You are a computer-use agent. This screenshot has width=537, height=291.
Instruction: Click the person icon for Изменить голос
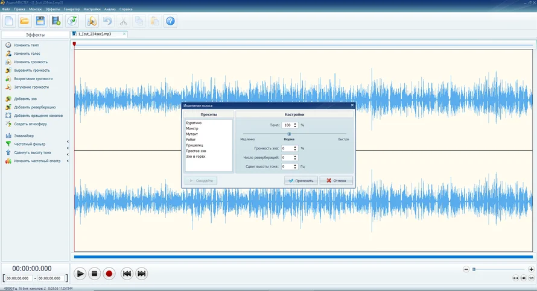(x=8, y=54)
